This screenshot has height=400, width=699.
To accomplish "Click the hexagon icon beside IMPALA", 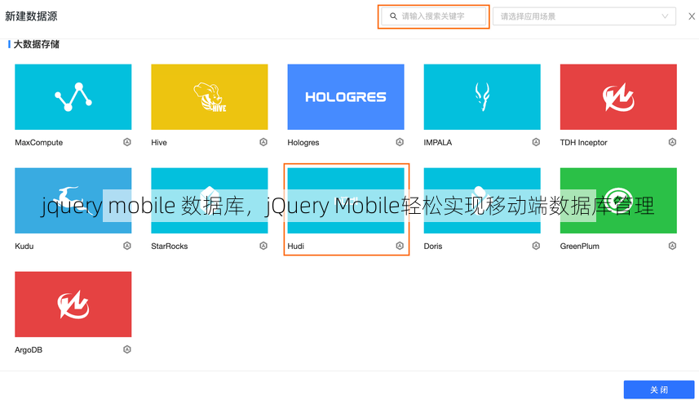I will 537,142.
